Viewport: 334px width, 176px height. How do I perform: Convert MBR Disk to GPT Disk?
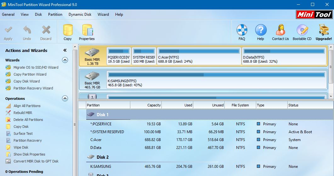(36, 161)
